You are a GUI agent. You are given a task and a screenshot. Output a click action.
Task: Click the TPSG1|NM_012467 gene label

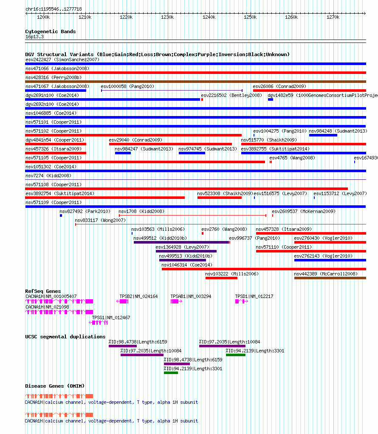111,318
